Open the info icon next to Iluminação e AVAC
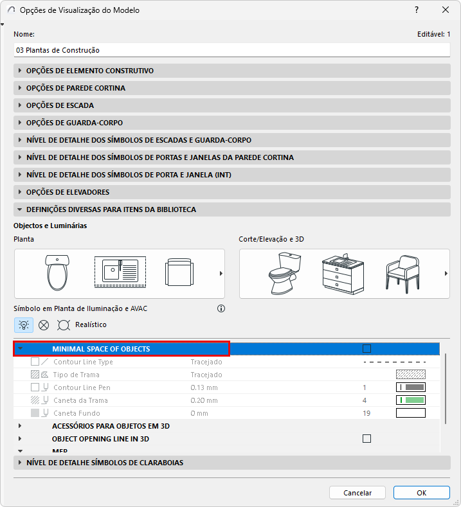 [221, 308]
